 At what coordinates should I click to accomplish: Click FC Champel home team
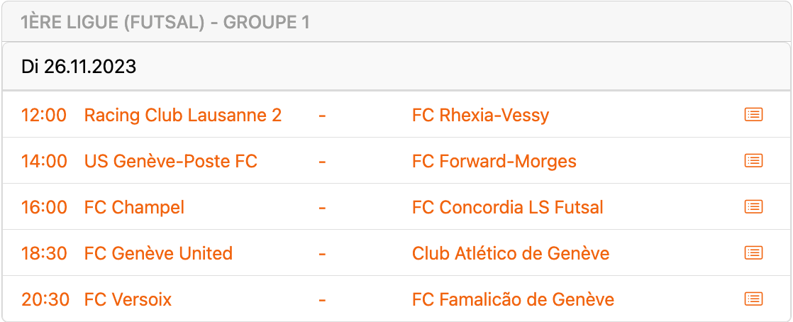(x=134, y=207)
